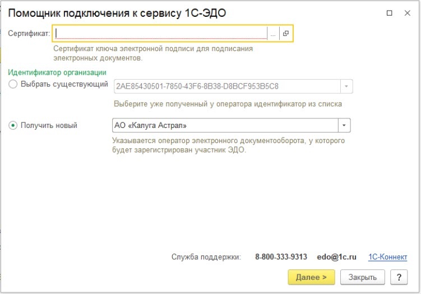Click the АО «Калуга Астрал» operator combo box
Screen dimensions: 421x294
click(224, 125)
